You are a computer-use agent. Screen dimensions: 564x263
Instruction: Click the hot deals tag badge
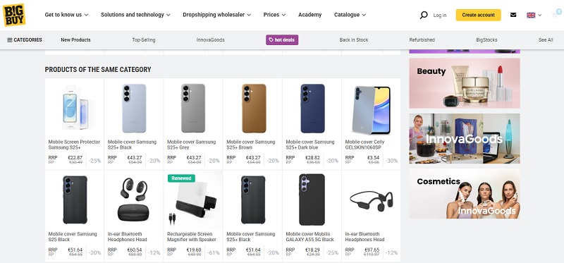coord(282,40)
